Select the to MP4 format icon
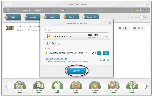 pos(113,87)
